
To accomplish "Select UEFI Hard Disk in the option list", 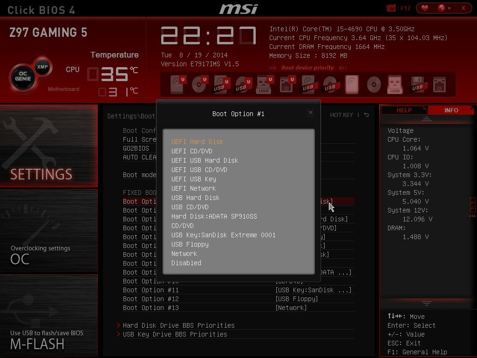I will point(197,142).
